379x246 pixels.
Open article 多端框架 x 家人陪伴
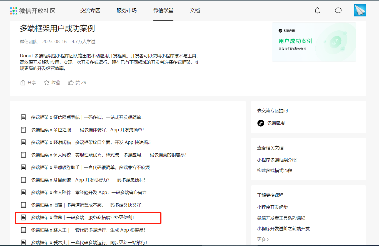click(89, 193)
